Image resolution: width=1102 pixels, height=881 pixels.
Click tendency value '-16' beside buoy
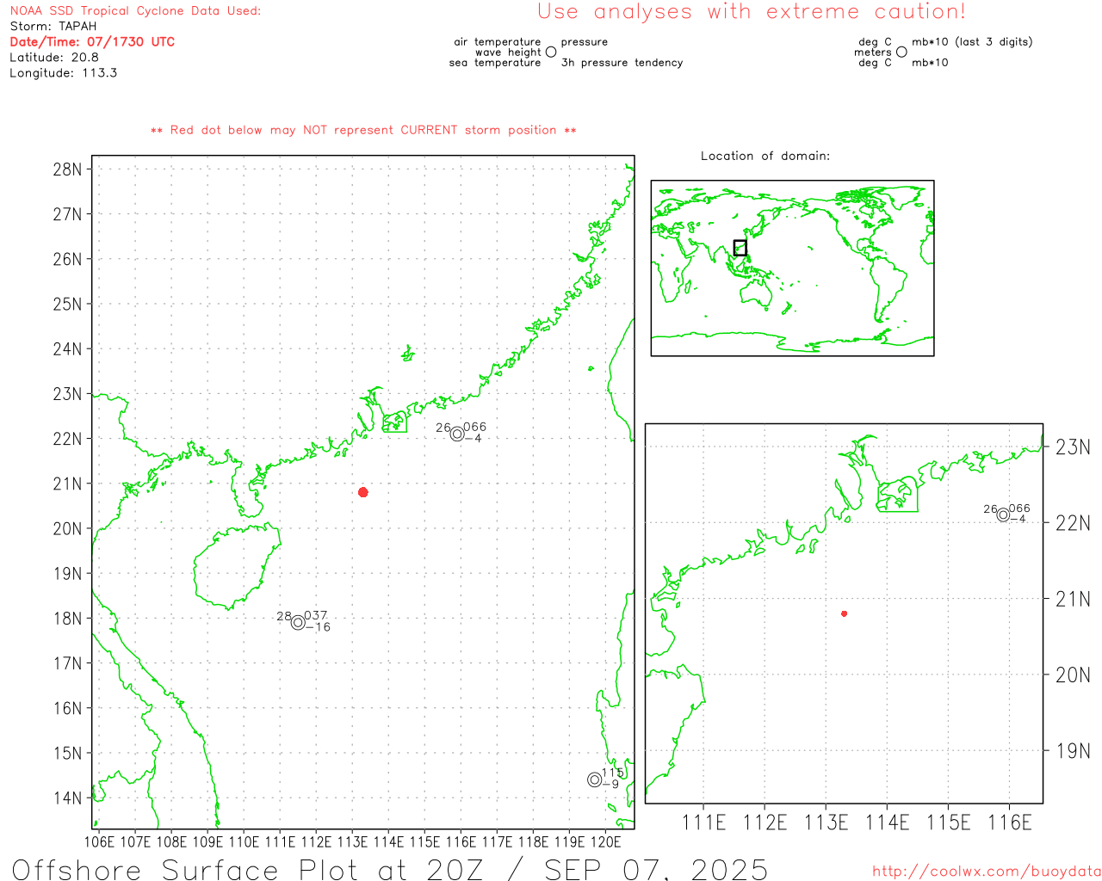point(318,627)
